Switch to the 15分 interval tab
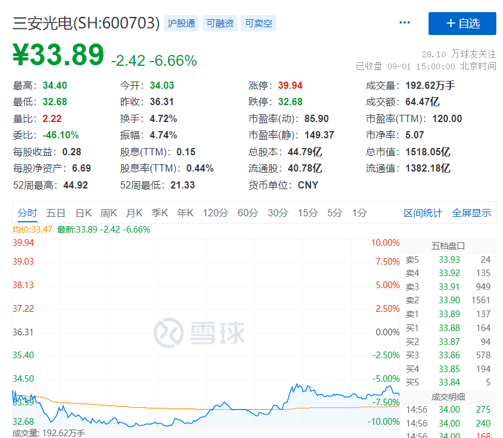503x438 pixels. pyautogui.click(x=307, y=213)
